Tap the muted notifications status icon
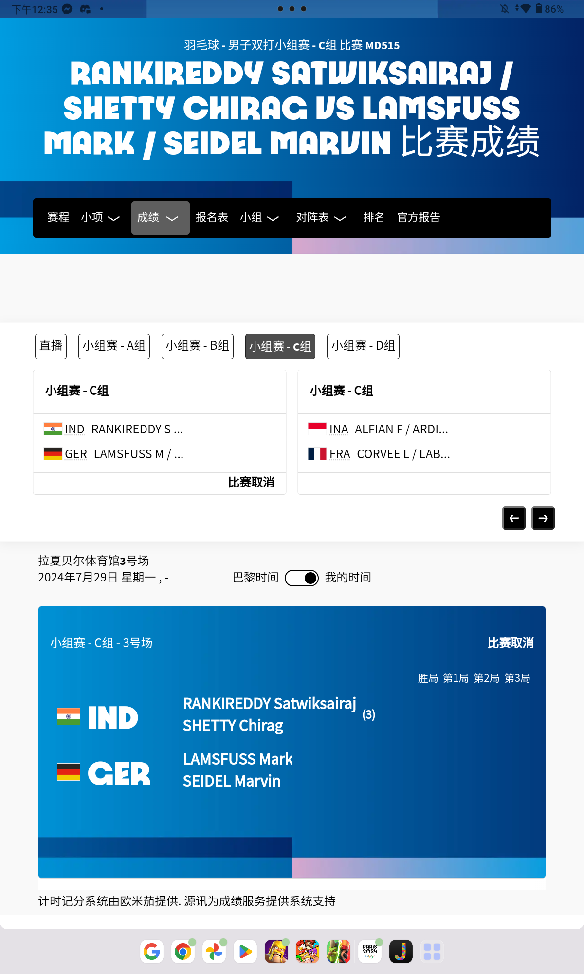 coord(505,9)
